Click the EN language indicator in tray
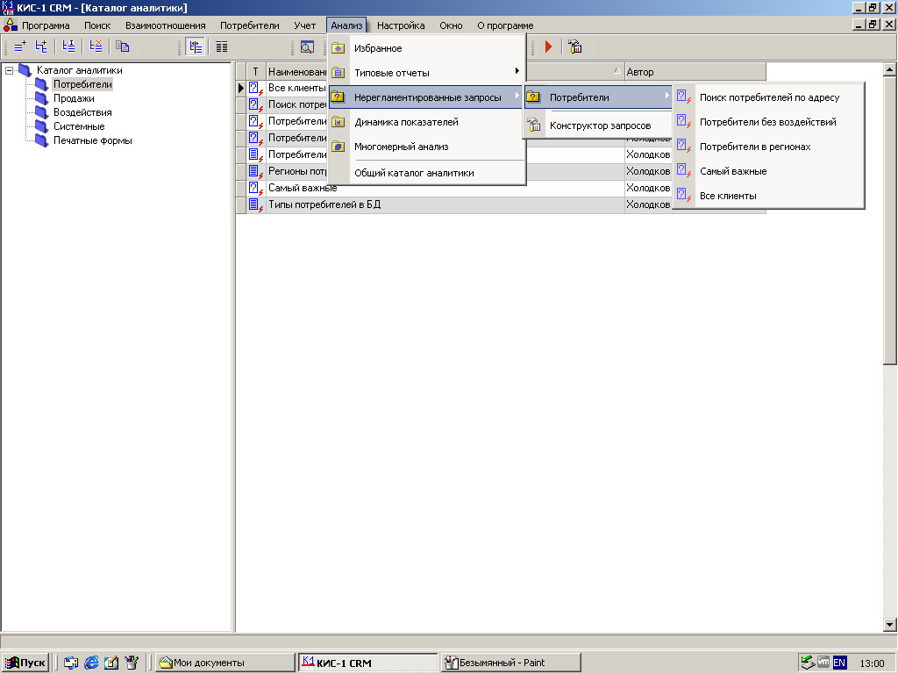 click(839, 663)
